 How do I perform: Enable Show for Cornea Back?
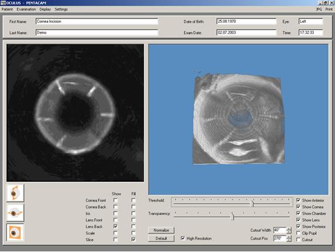pos(115,207)
